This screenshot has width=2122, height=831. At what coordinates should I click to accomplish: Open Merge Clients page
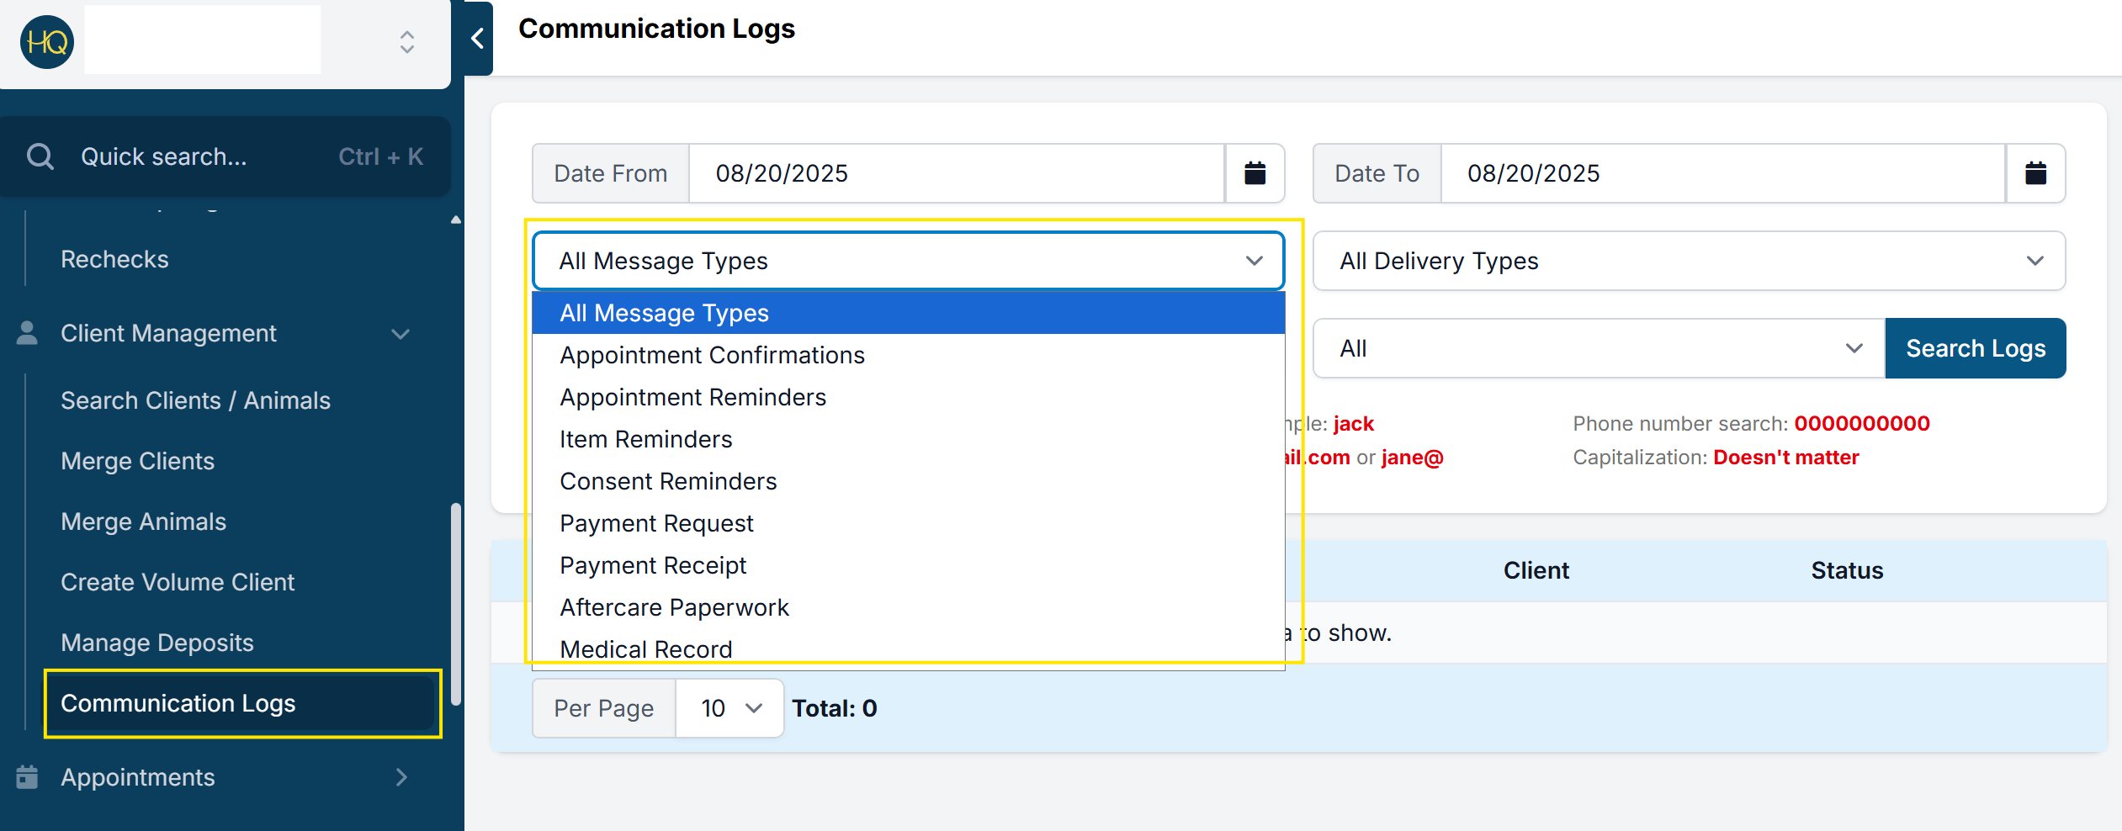pyautogui.click(x=137, y=461)
